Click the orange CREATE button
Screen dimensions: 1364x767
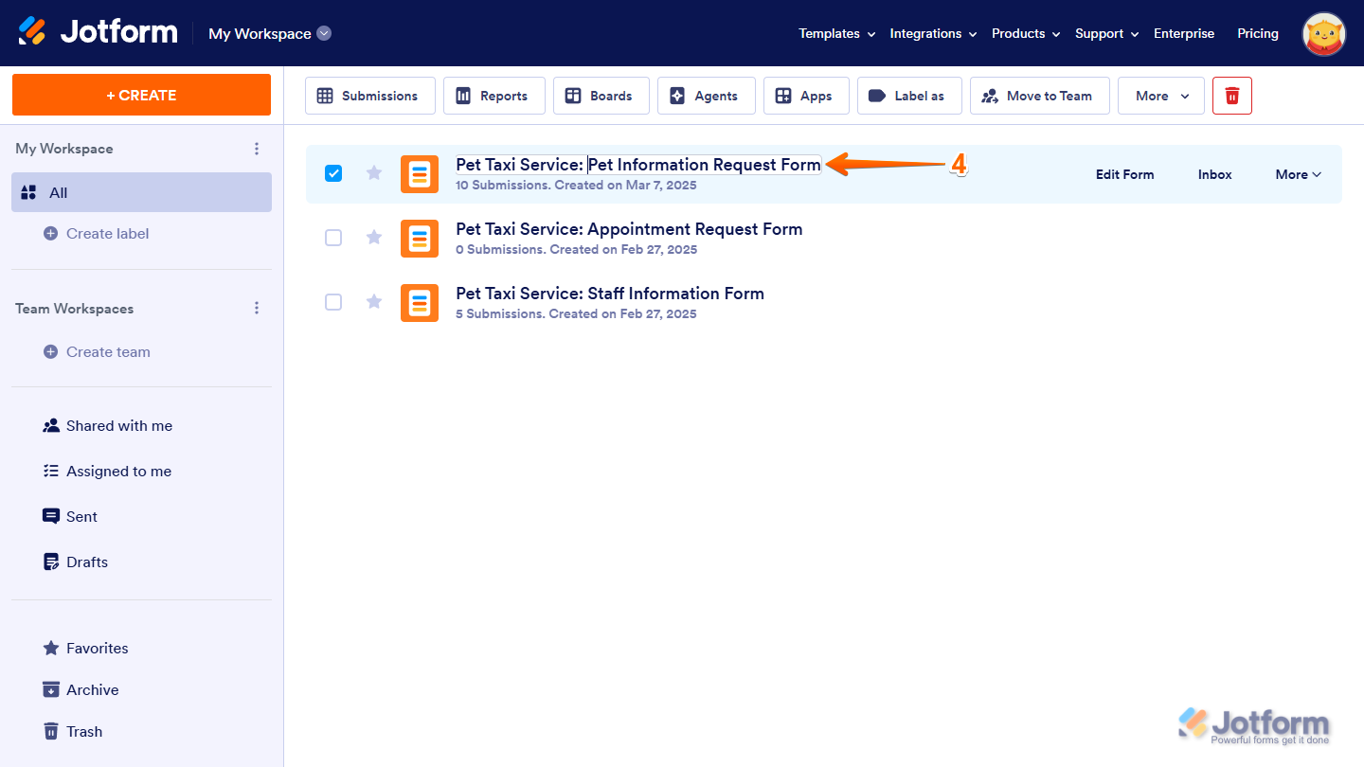pyautogui.click(x=141, y=95)
